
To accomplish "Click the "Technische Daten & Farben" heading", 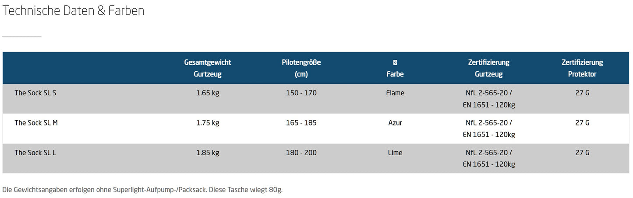I will 73,11.
